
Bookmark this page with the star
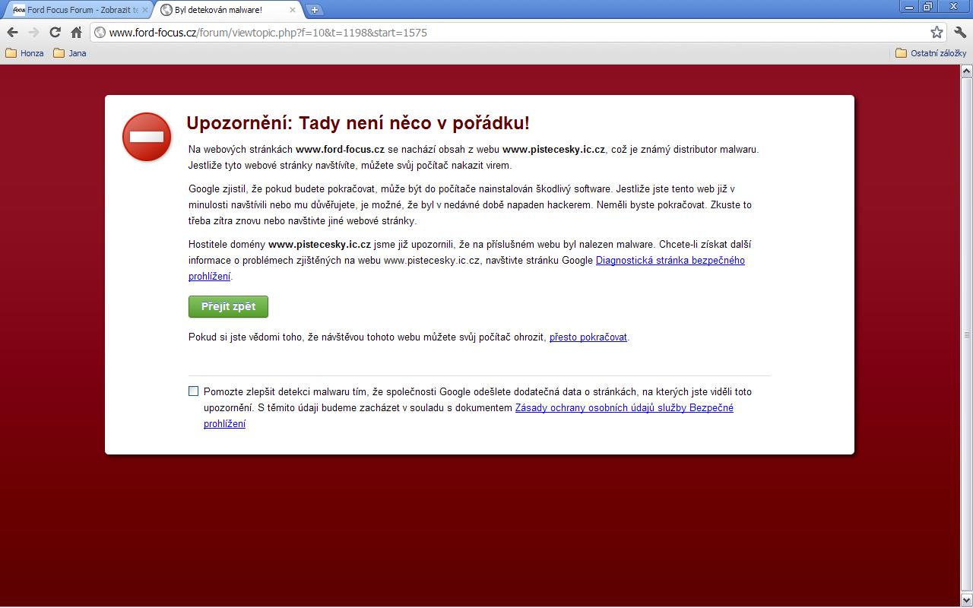(x=937, y=32)
